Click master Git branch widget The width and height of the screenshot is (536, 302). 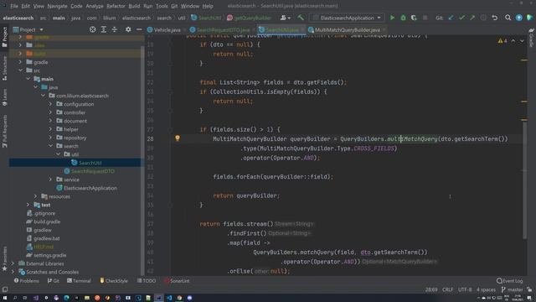pos(512,289)
